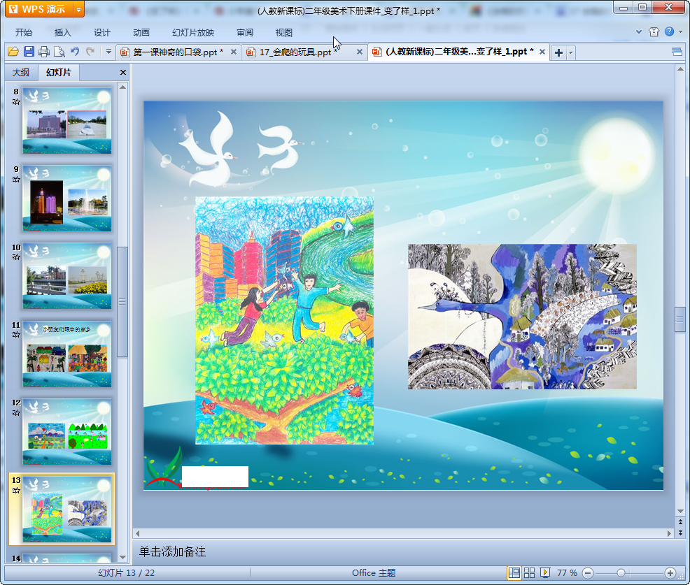Expand the help dropdown arrow

681,31
